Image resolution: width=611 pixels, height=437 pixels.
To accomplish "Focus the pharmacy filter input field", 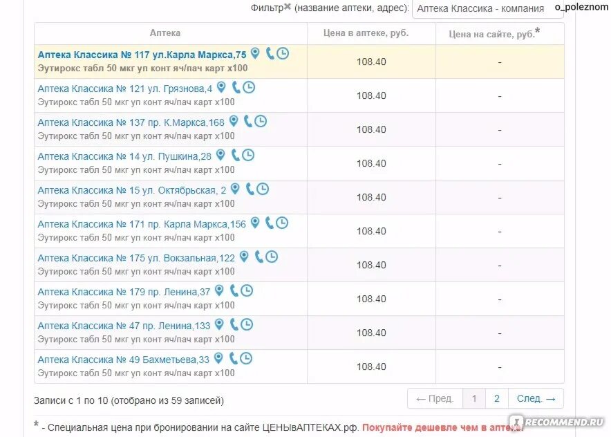I will pos(487,8).
